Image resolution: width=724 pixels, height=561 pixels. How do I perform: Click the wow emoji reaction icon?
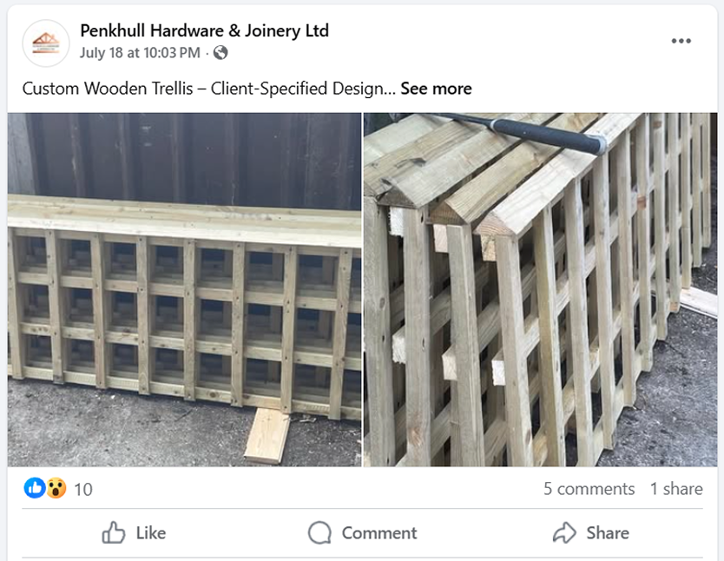click(x=56, y=488)
